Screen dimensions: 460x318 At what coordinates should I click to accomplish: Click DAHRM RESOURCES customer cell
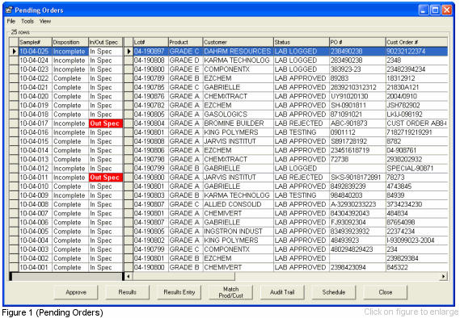[x=238, y=52]
